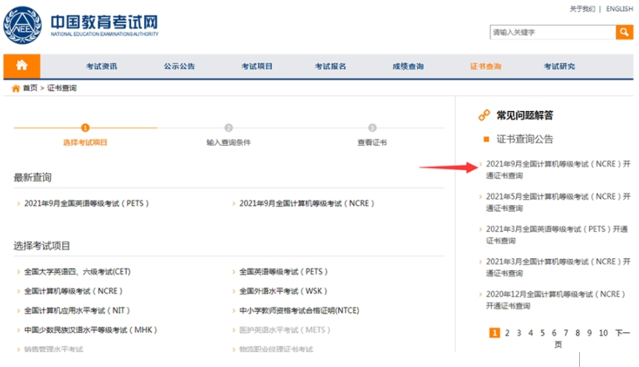Focus the keyword search input field

[553, 33]
